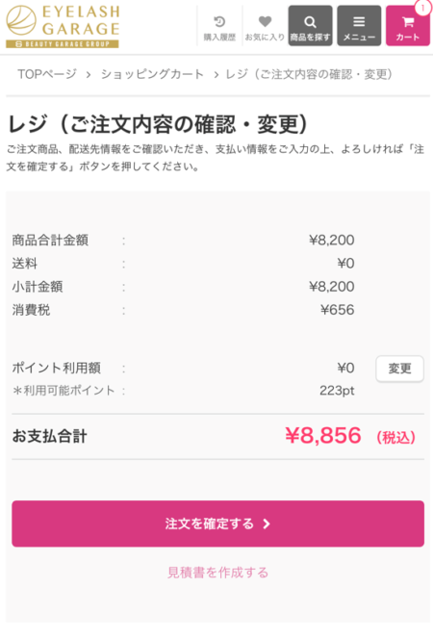This screenshot has width=433, height=639.
Task: Open the hamburger menu (メニュー)
Action: [x=359, y=26]
